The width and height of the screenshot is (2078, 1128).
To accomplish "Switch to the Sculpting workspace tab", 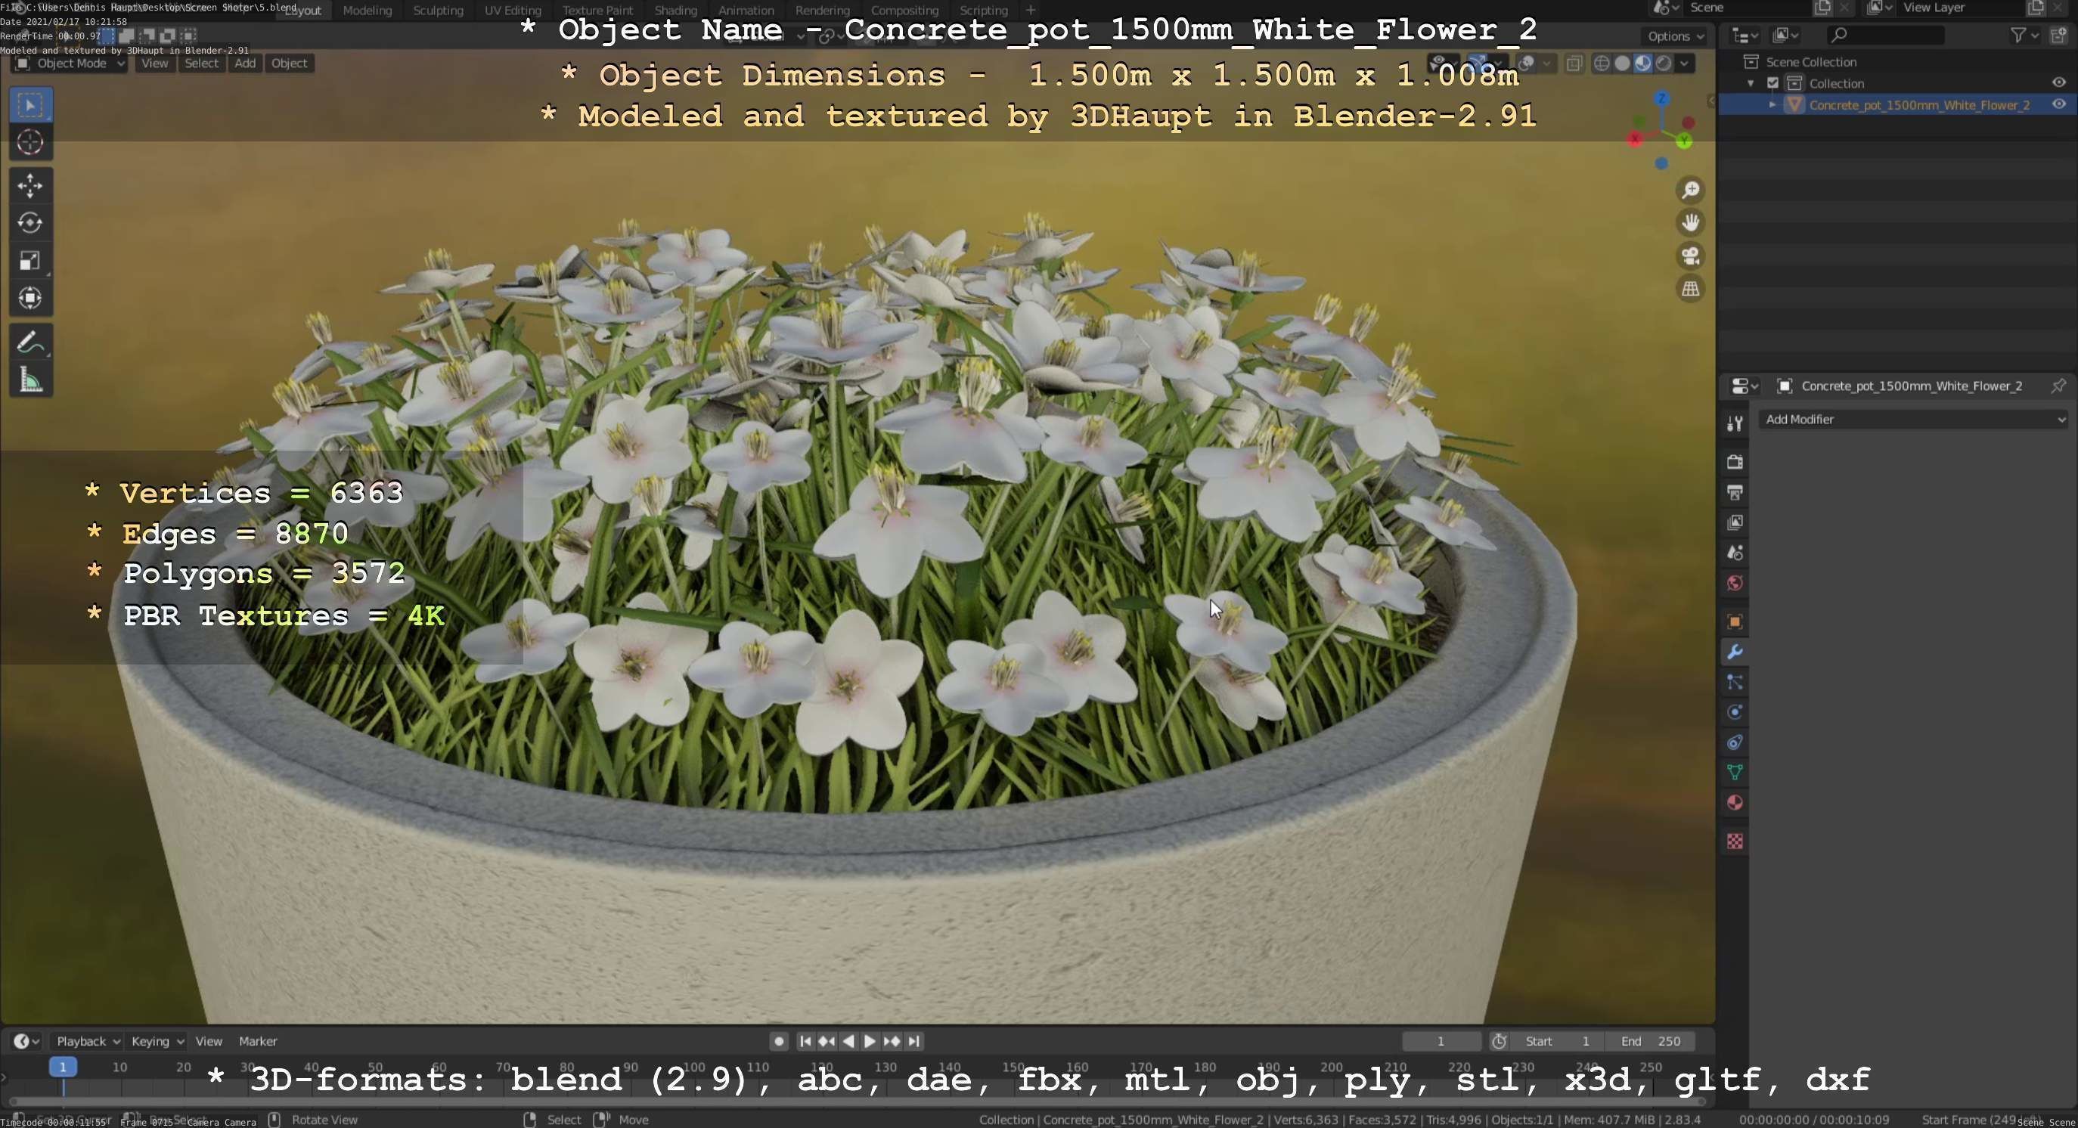I will pos(438,11).
